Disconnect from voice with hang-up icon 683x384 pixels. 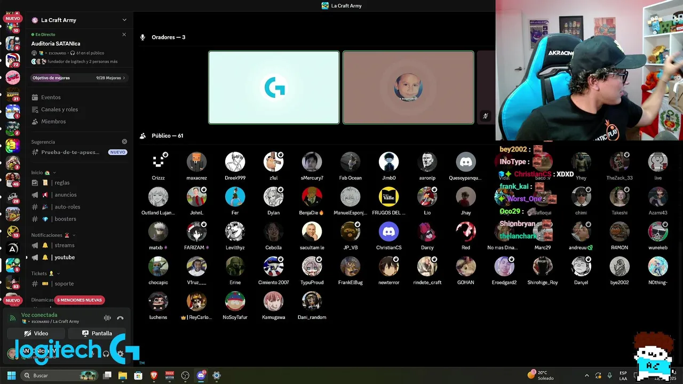[x=120, y=318]
